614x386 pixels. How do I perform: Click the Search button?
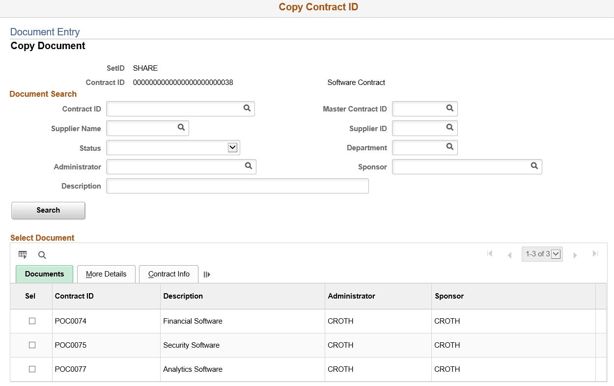pos(48,210)
